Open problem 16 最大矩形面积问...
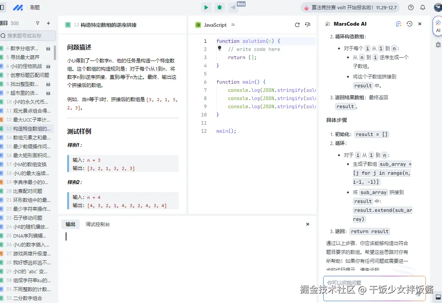 coord(32,155)
